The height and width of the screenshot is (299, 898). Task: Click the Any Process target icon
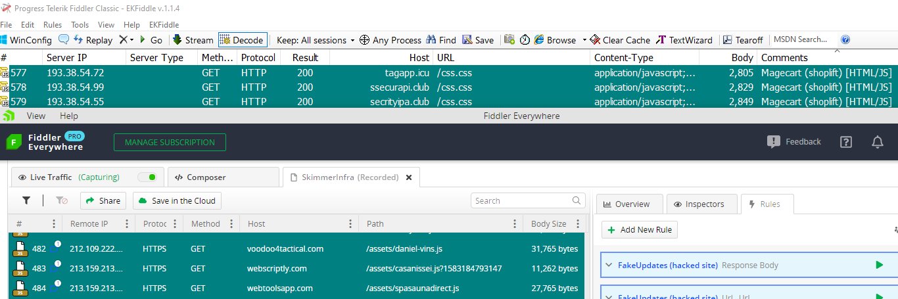click(x=364, y=40)
